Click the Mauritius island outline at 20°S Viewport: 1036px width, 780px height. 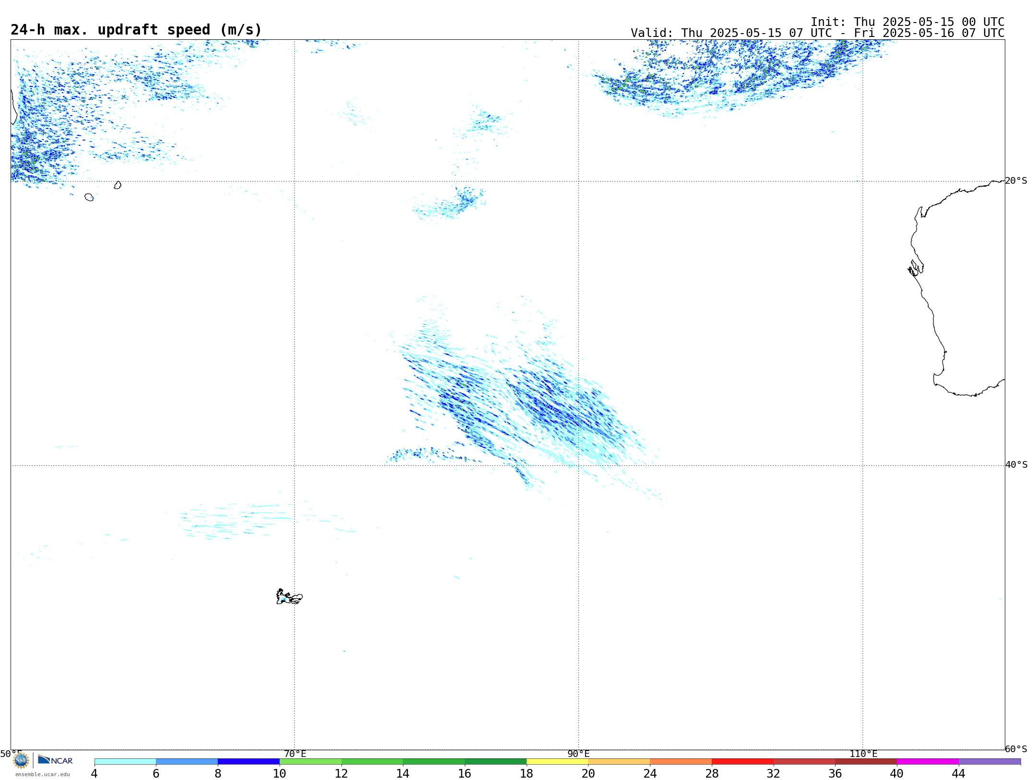[118, 185]
